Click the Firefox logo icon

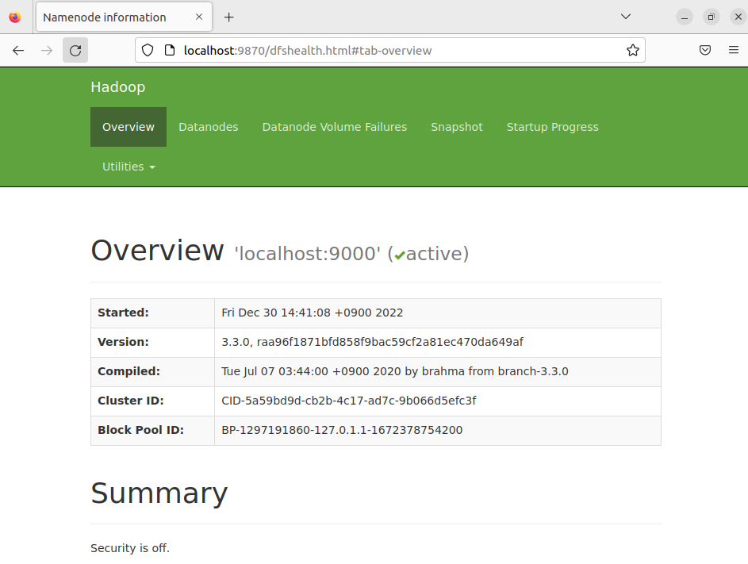tap(15, 17)
